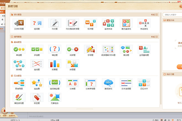Select the 主观基础题 Q&A question icon

pos(144,49)
